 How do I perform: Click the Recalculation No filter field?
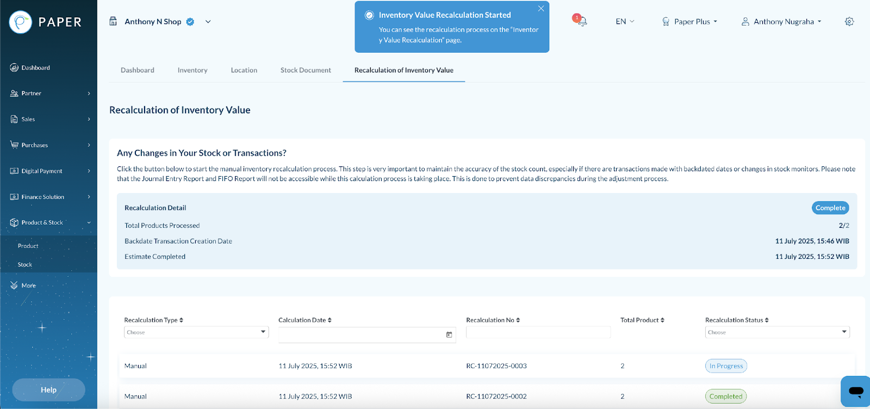coord(538,332)
